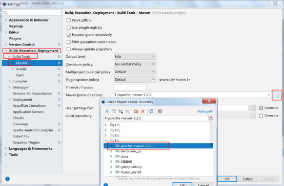
Task: Click the per-project icon on the Maven row
Action: (59, 63)
